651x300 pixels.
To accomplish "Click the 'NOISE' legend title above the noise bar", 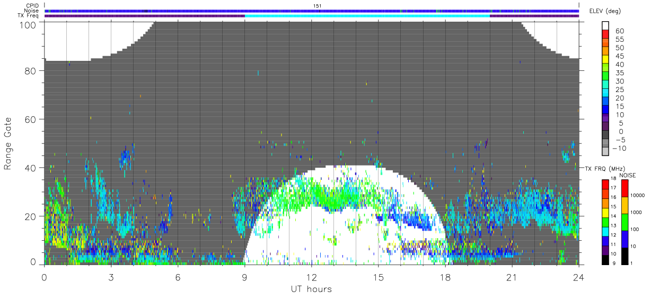I will pos(627,175).
